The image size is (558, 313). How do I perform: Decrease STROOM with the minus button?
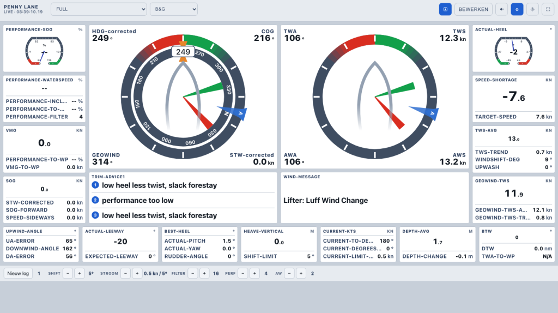[x=126, y=274]
